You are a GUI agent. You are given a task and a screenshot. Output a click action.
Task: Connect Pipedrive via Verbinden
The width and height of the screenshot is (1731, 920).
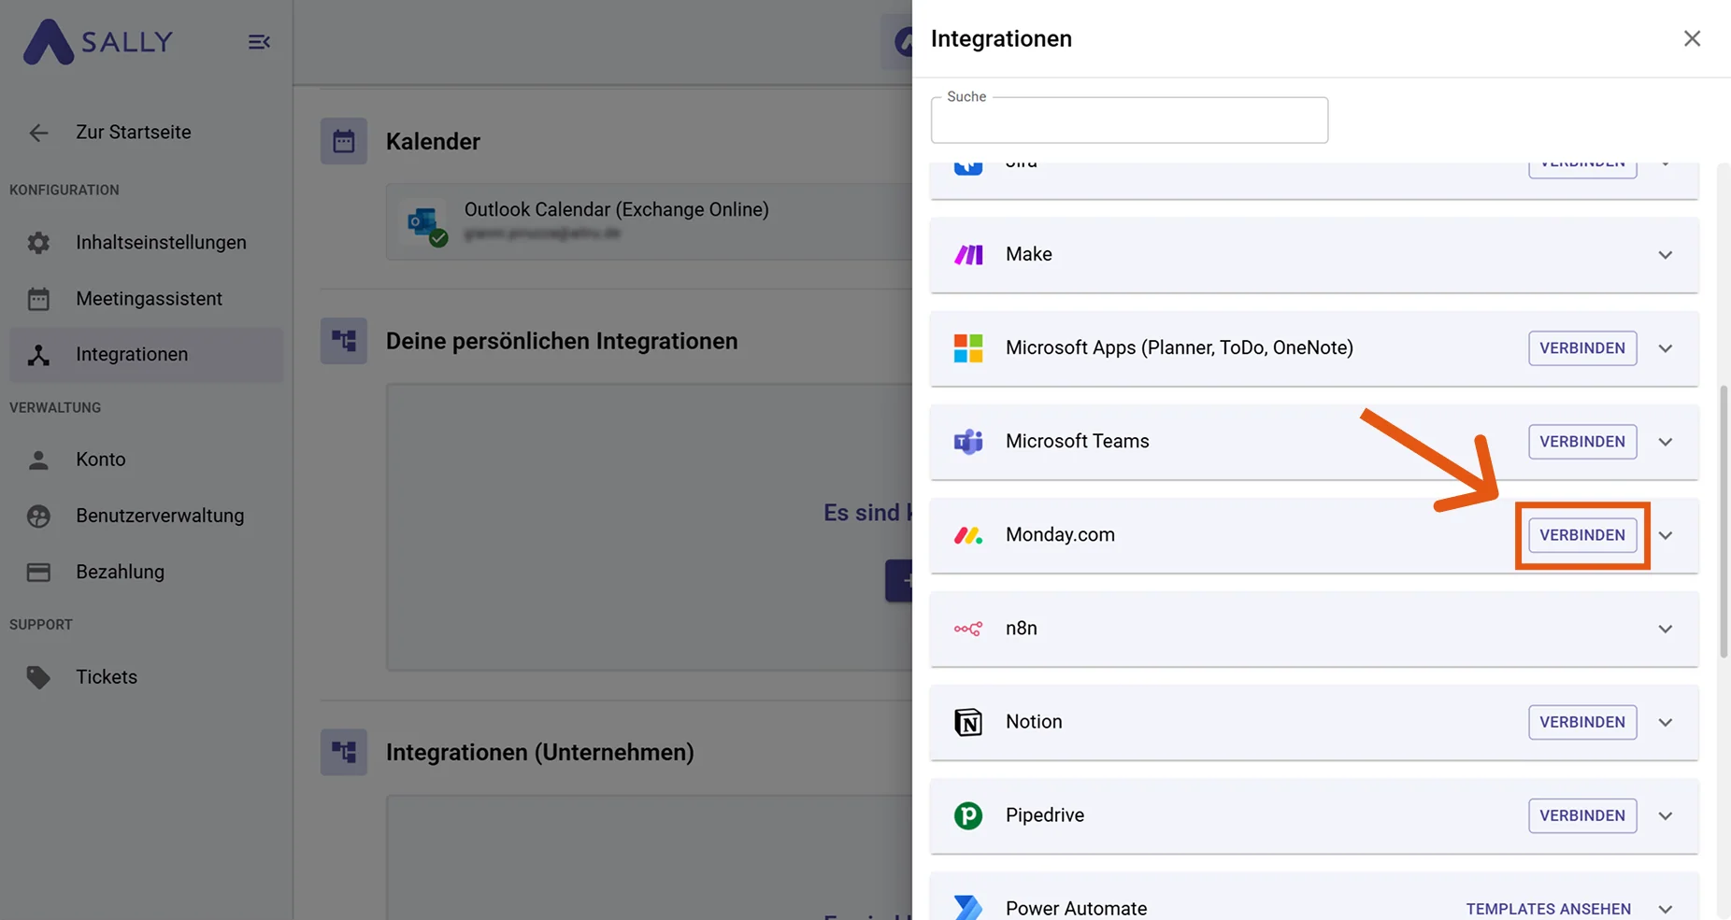1582,815
